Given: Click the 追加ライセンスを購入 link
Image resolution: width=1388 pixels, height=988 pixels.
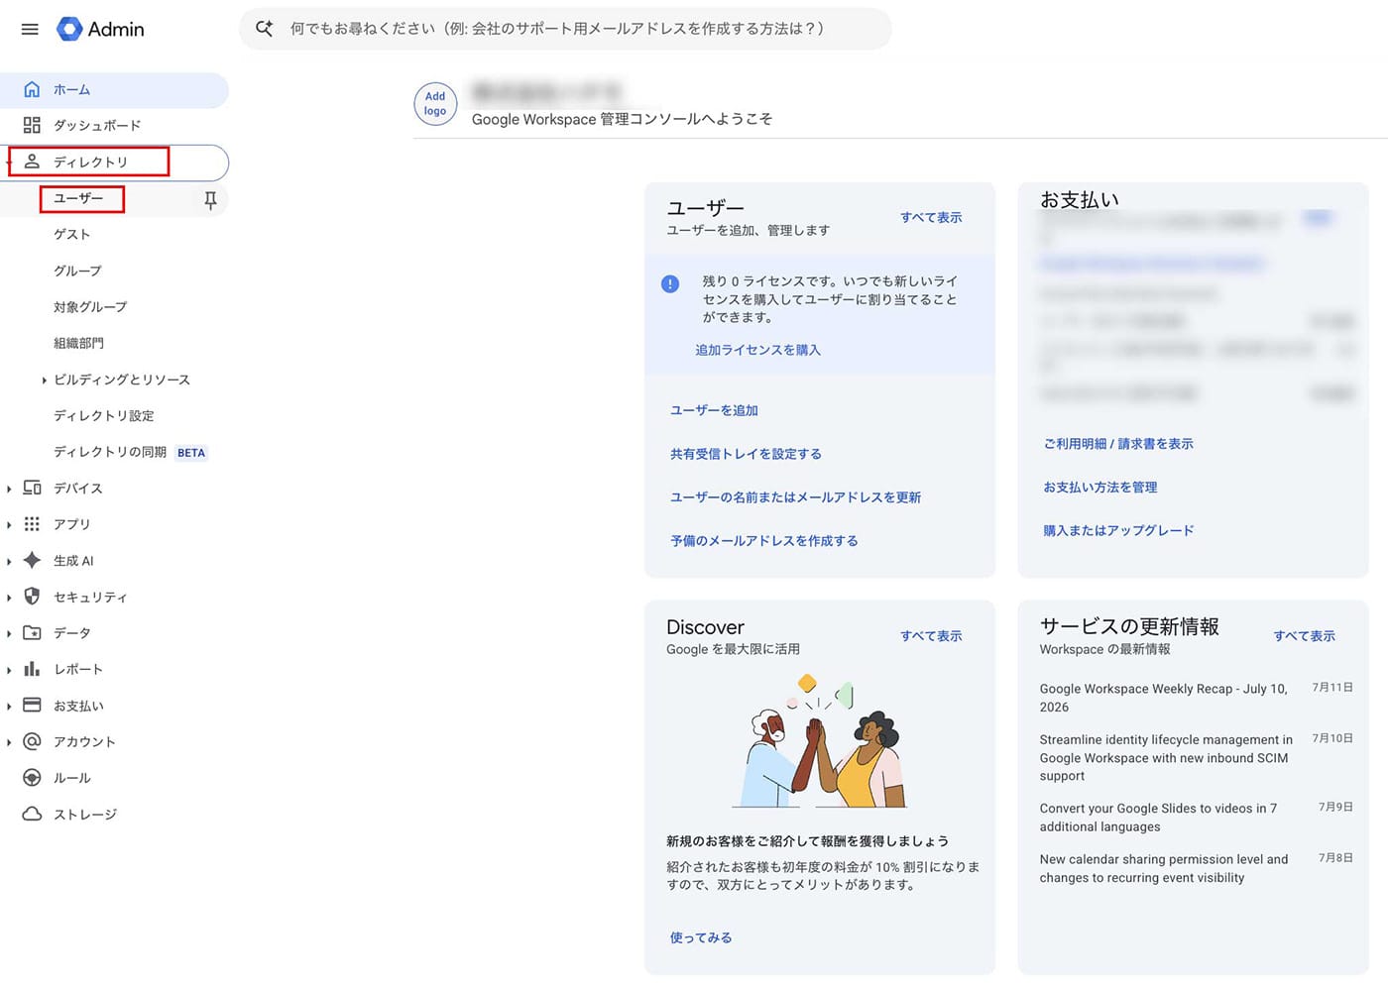Looking at the screenshot, I should coord(757,350).
